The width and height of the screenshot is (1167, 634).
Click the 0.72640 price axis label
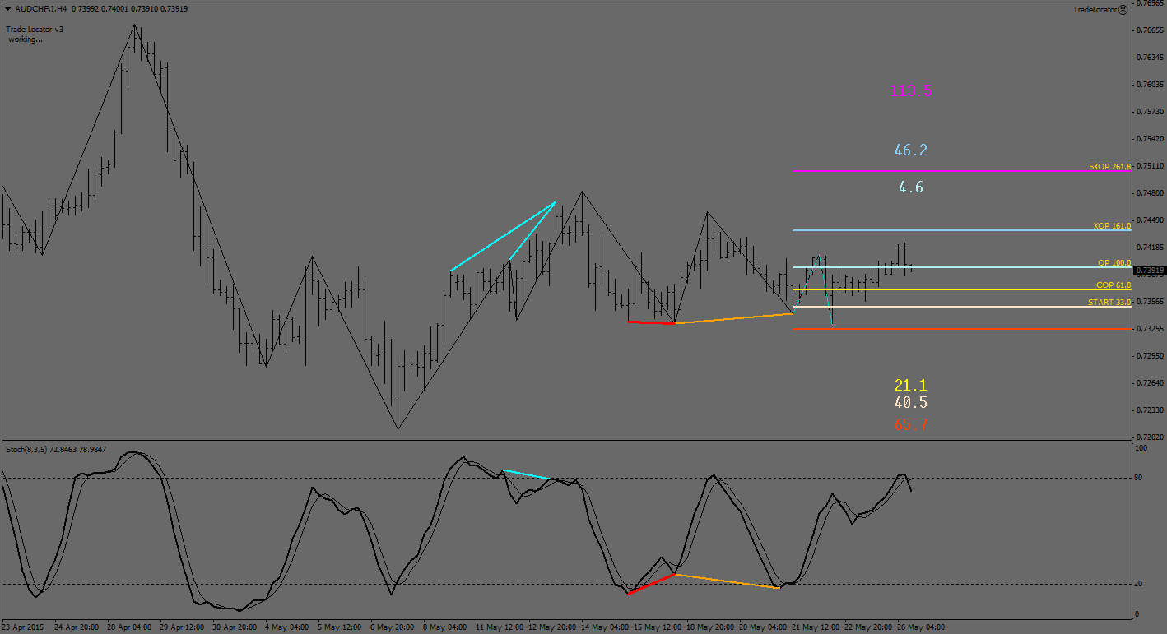[1149, 383]
